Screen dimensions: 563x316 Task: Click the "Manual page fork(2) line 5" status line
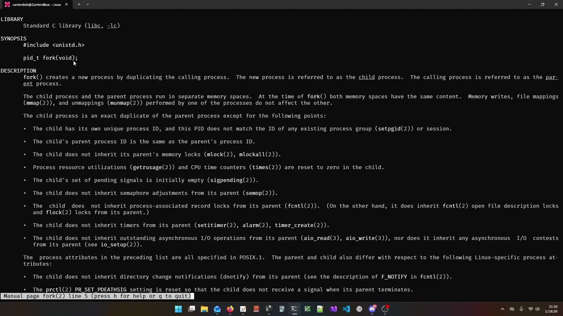coord(97,296)
